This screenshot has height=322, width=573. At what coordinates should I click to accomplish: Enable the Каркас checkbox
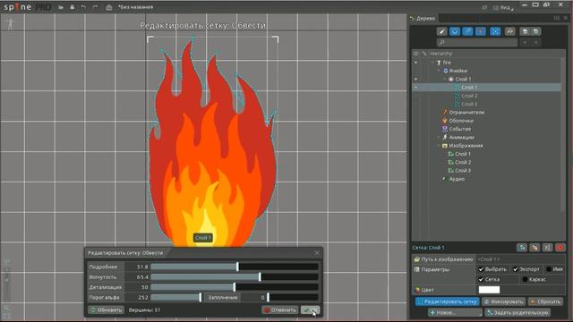[526, 280]
